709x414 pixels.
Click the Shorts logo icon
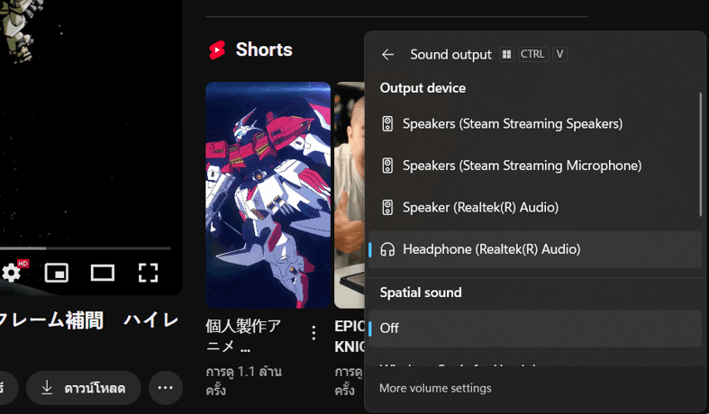[217, 49]
